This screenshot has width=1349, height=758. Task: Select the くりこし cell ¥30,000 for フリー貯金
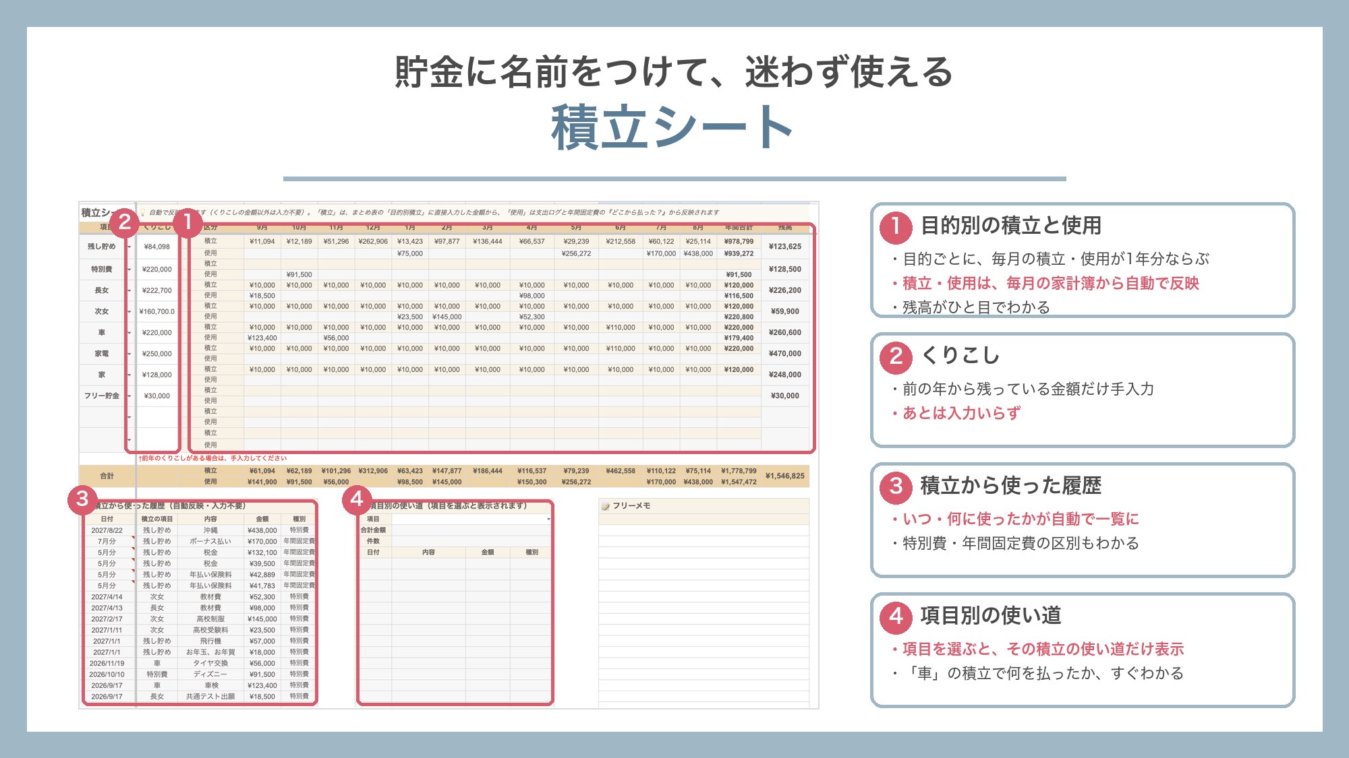[157, 396]
